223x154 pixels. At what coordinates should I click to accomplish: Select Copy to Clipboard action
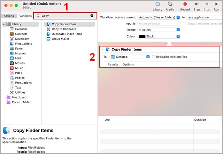[63, 29]
